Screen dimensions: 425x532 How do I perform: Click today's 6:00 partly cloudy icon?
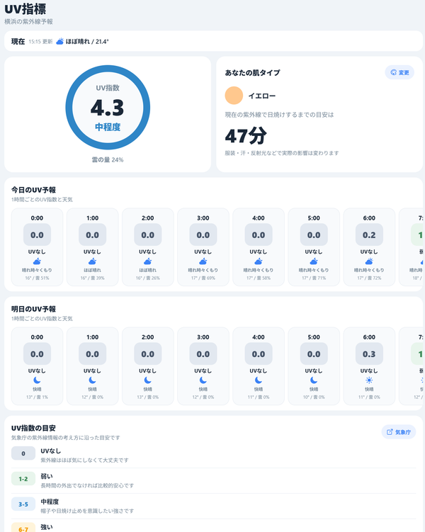click(x=369, y=261)
